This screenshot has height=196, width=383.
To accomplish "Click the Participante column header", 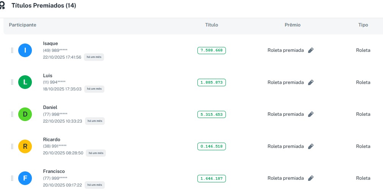I will pyautogui.click(x=23, y=25).
